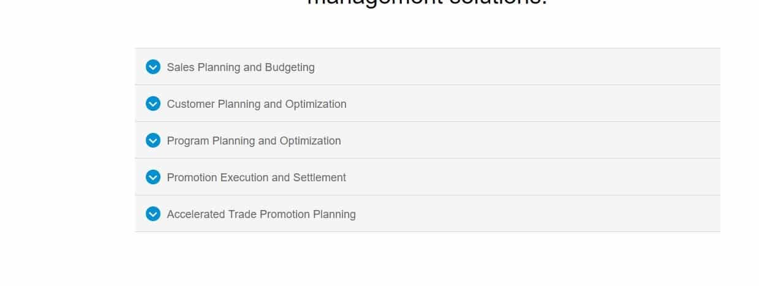Click the word Planning in Accelerated Trade row
Screen dimensions: 759x286
[334, 214]
